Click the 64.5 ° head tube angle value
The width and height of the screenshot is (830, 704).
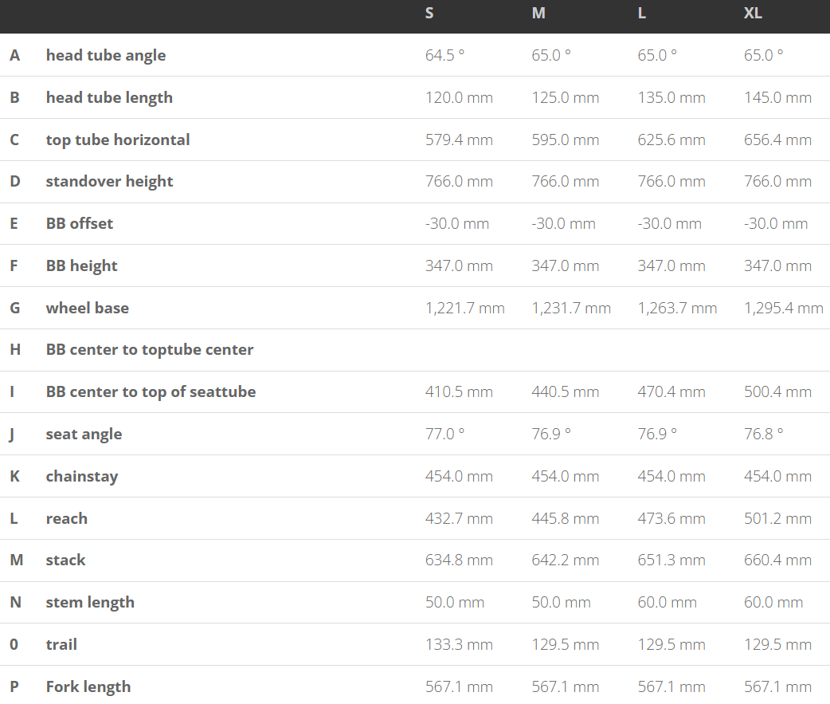(x=444, y=55)
